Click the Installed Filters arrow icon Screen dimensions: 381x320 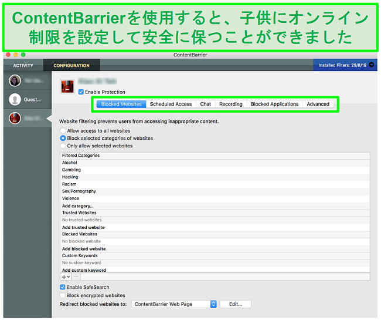pos(371,65)
